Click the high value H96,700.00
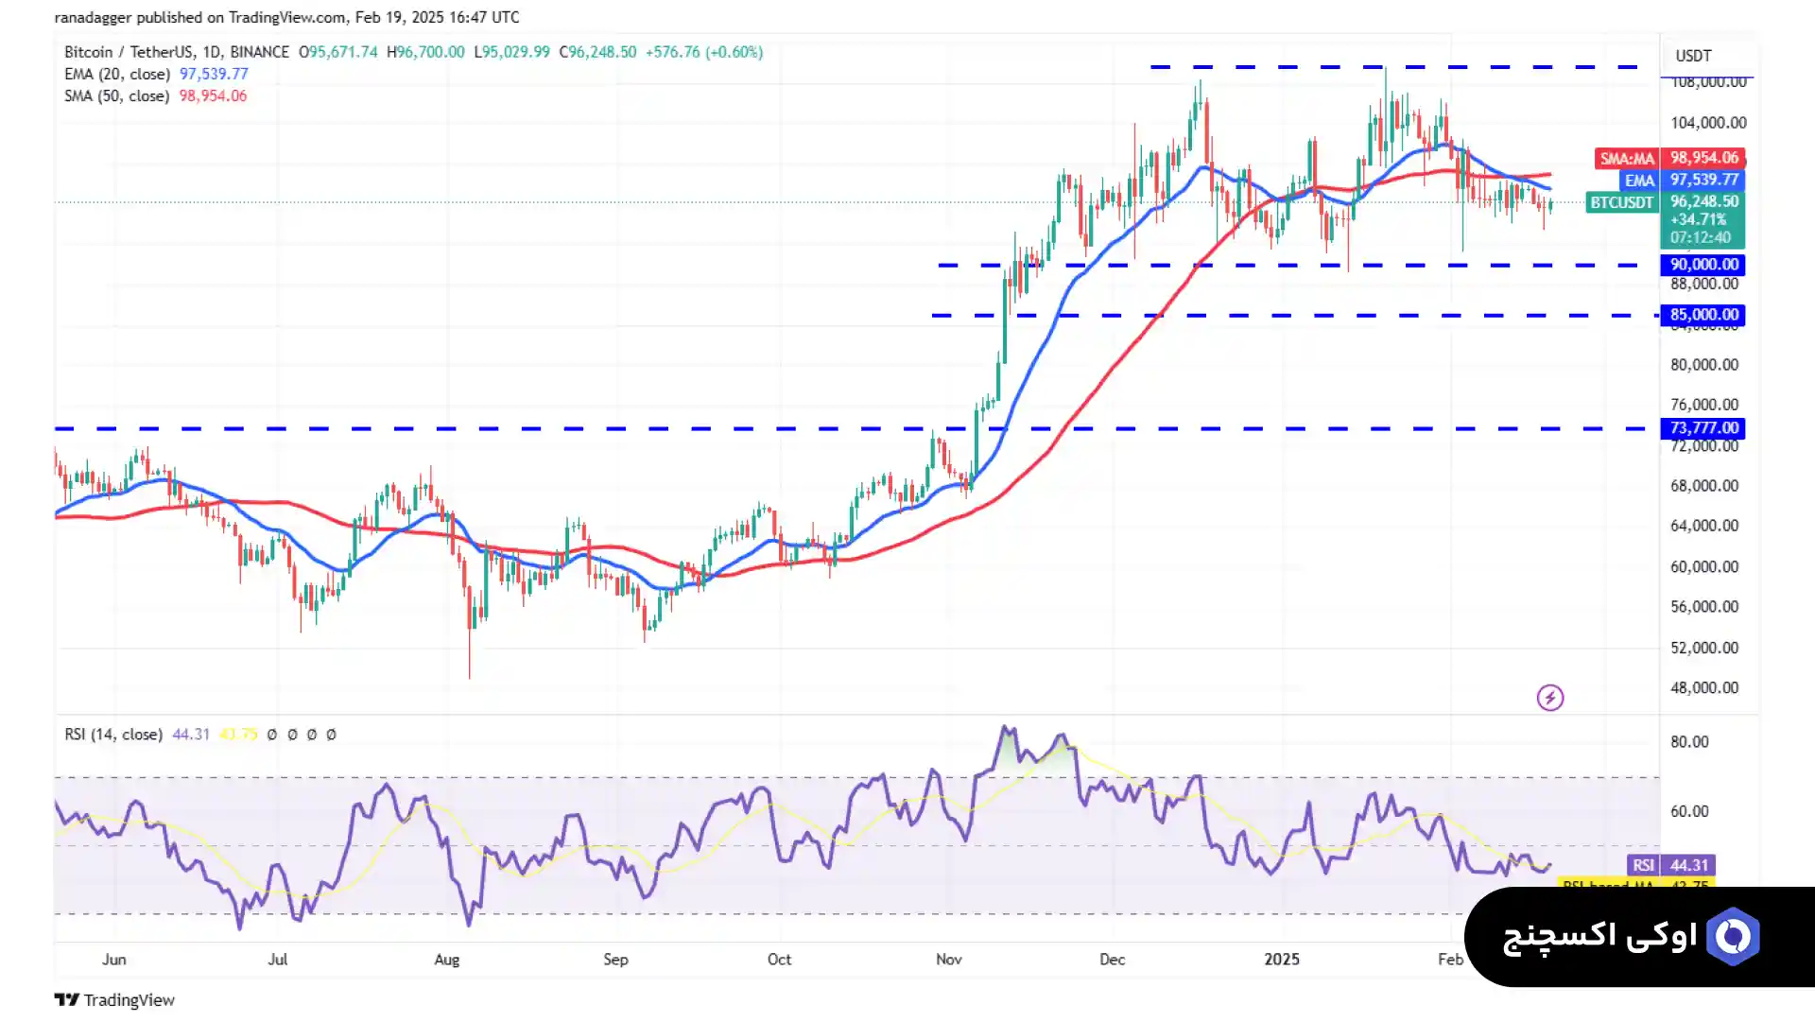1815x1022 pixels. 425,52
